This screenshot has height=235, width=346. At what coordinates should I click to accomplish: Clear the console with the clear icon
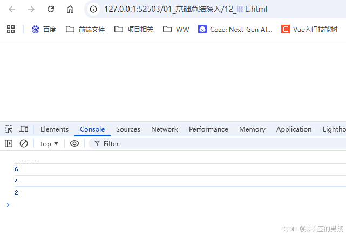coord(24,143)
